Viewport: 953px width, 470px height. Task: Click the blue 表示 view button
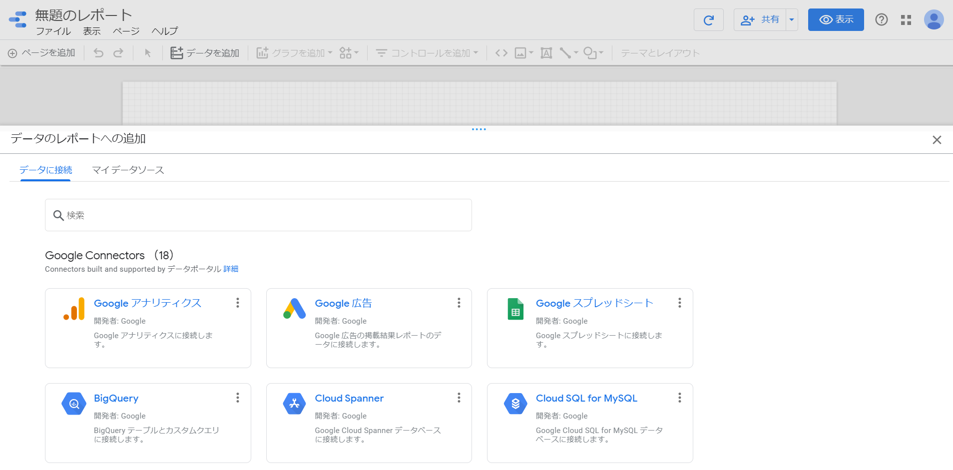pyautogui.click(x=836, y=20)
